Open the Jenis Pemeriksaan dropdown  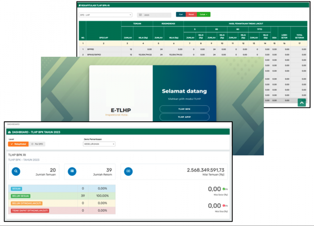click(100, 144)
